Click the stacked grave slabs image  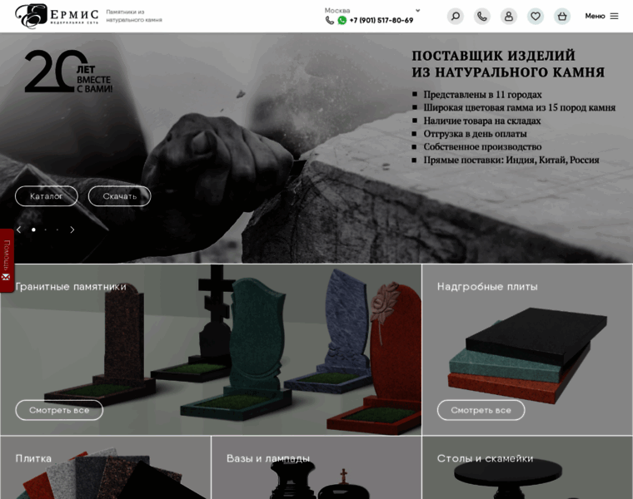(527, 354)
